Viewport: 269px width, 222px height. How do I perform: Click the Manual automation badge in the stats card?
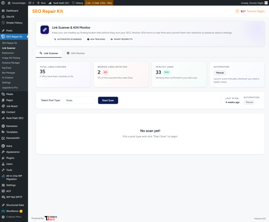[220, 73]
